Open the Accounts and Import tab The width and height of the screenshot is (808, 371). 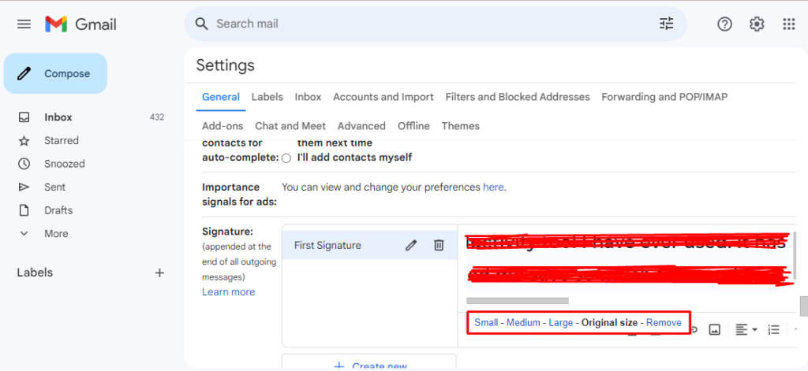point(383,97)
